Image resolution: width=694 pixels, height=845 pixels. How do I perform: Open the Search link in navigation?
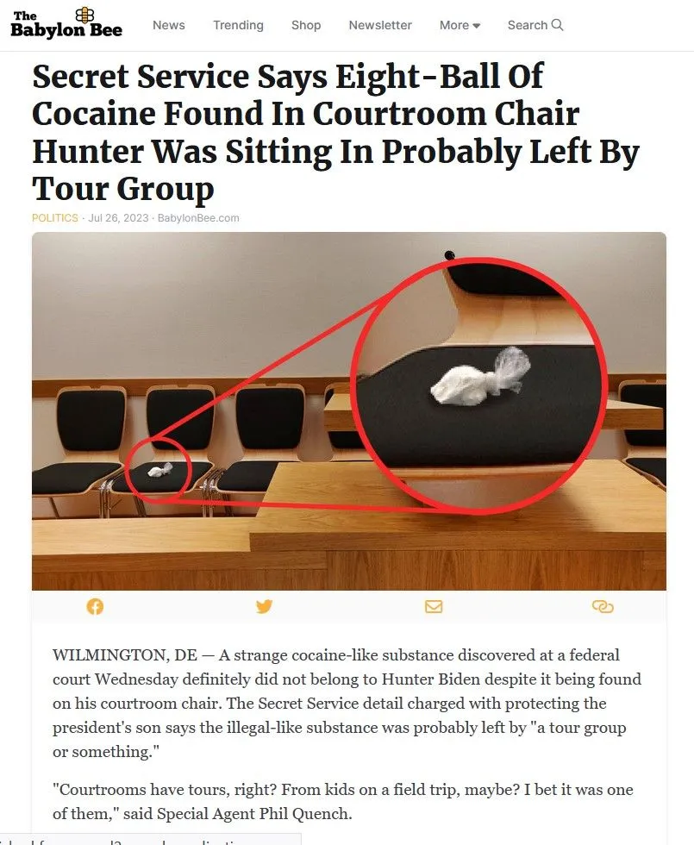[x=535, y=25]
